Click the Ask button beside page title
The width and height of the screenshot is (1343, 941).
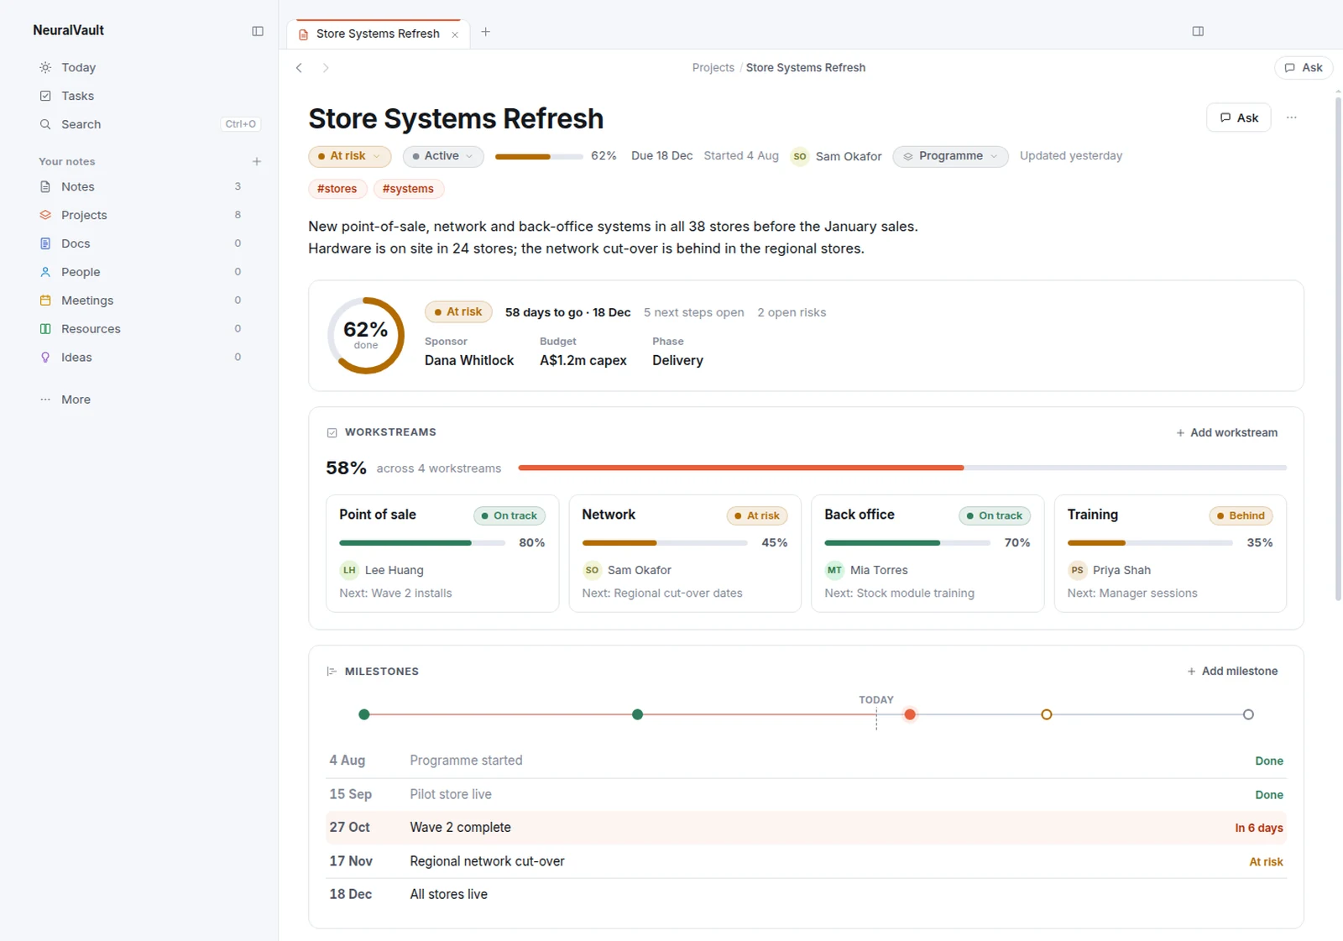pos(1239,118)
